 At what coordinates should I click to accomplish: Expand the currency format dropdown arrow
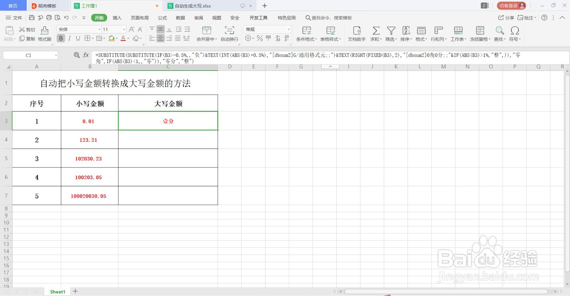tap(253, 38)
